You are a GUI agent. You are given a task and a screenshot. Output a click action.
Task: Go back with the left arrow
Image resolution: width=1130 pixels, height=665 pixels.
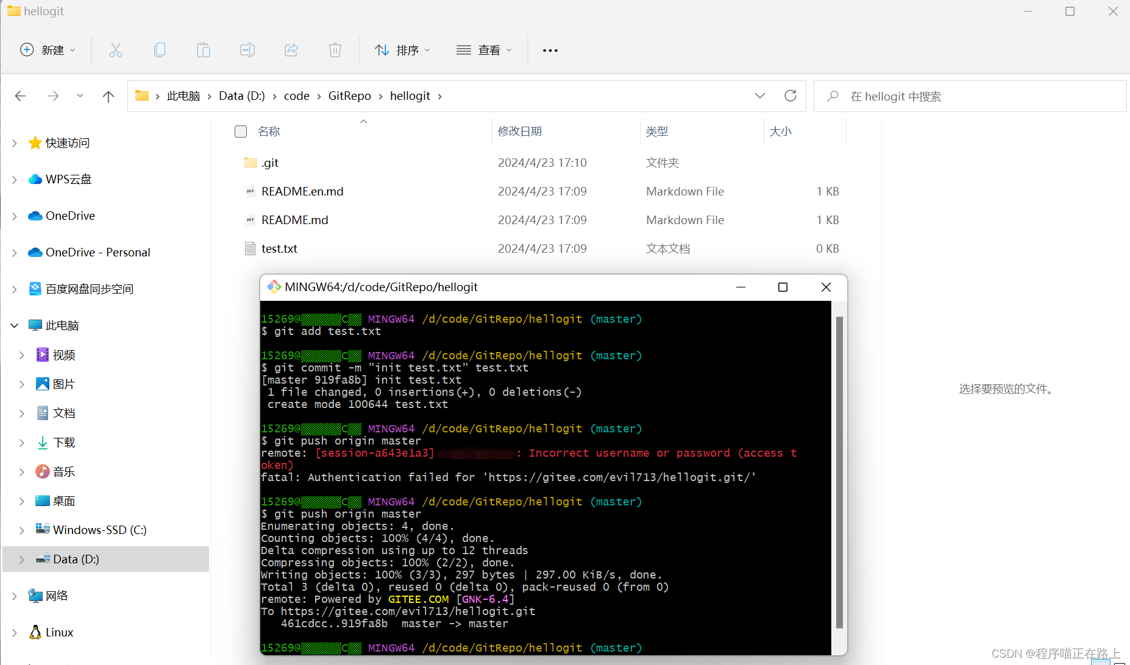click(x=21, y=96)
